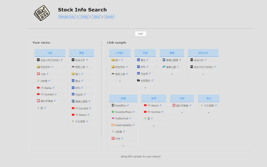
Task: Add a link under Link sample 技術分析 column
Action: (x=203, y=74)
